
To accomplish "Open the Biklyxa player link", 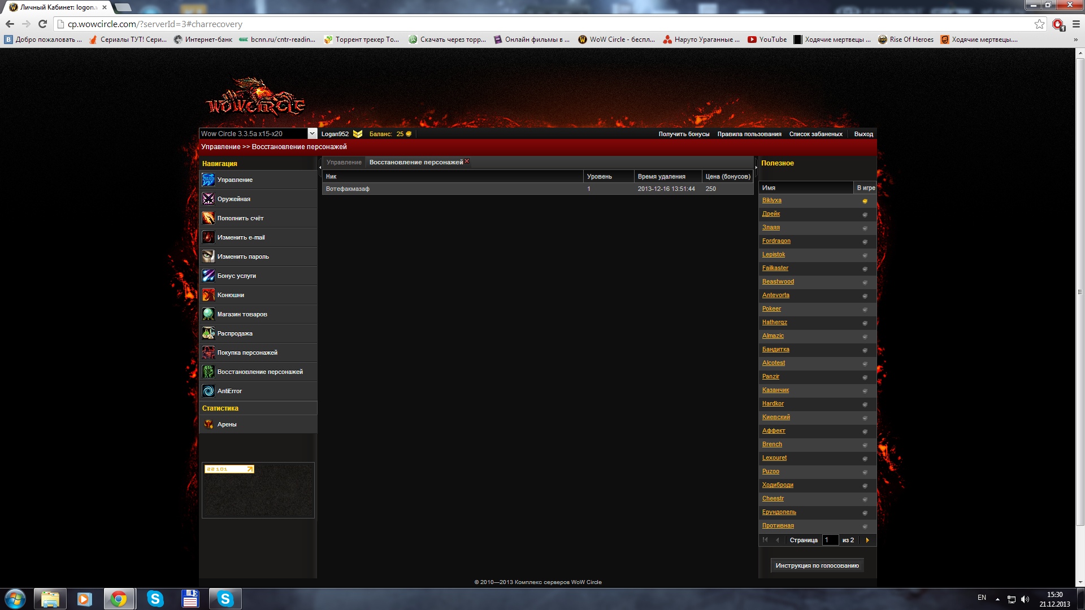I will point(771,200).
